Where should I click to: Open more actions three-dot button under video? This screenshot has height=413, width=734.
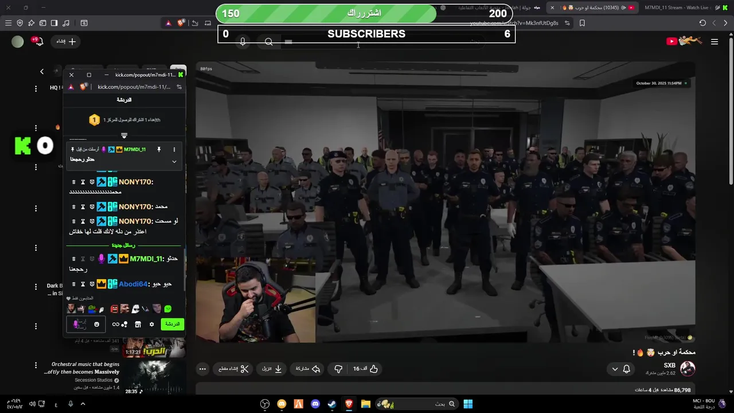202,369
